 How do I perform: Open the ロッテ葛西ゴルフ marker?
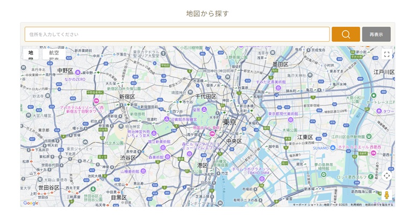[371, 176]
